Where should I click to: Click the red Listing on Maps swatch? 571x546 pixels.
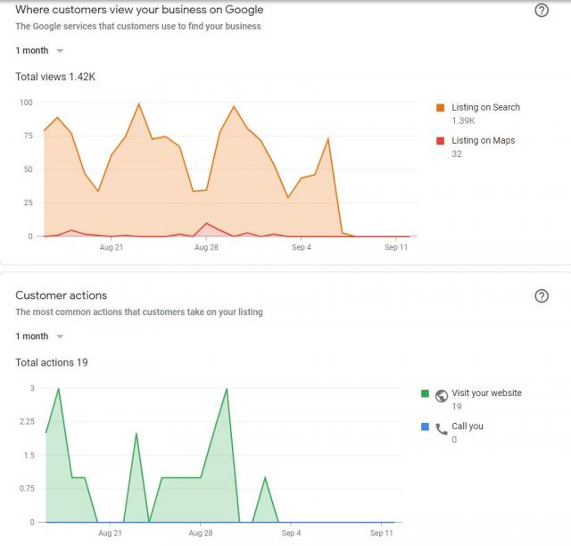(x=440, y=141)
